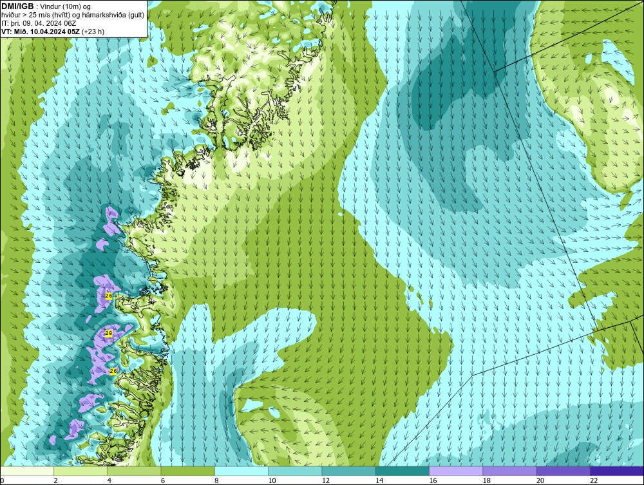Image resolution: width=644 pixels, height=485 pixels.
Task: Click the legend scale number 18
Action: 486,481
